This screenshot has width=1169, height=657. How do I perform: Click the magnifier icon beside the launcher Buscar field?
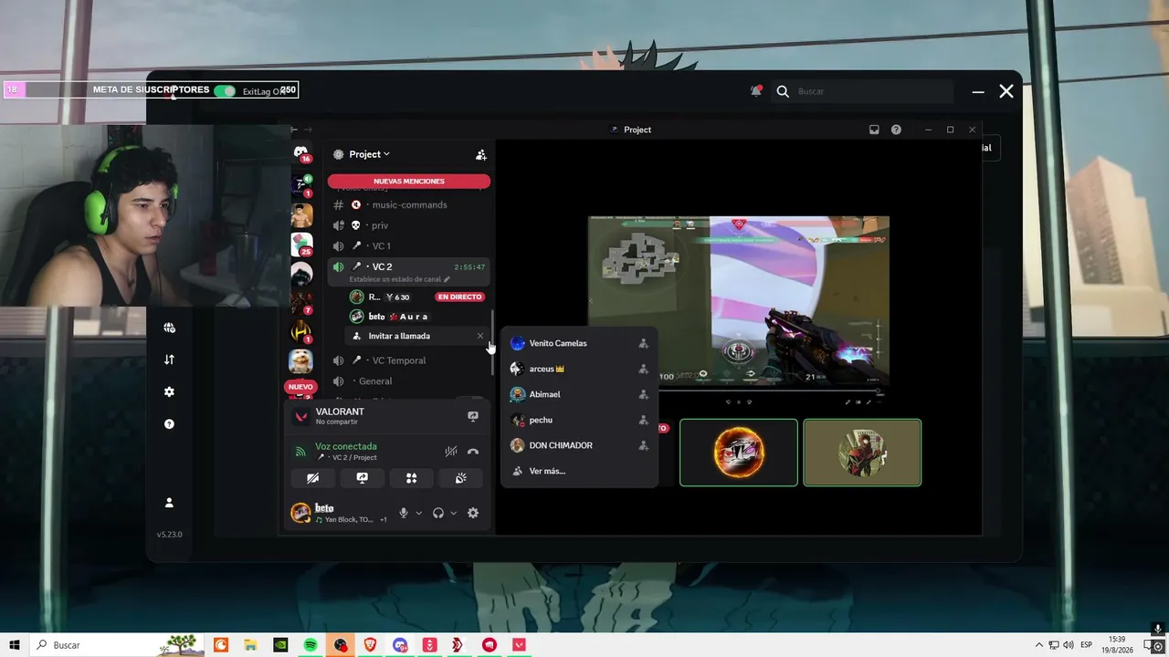783,91
